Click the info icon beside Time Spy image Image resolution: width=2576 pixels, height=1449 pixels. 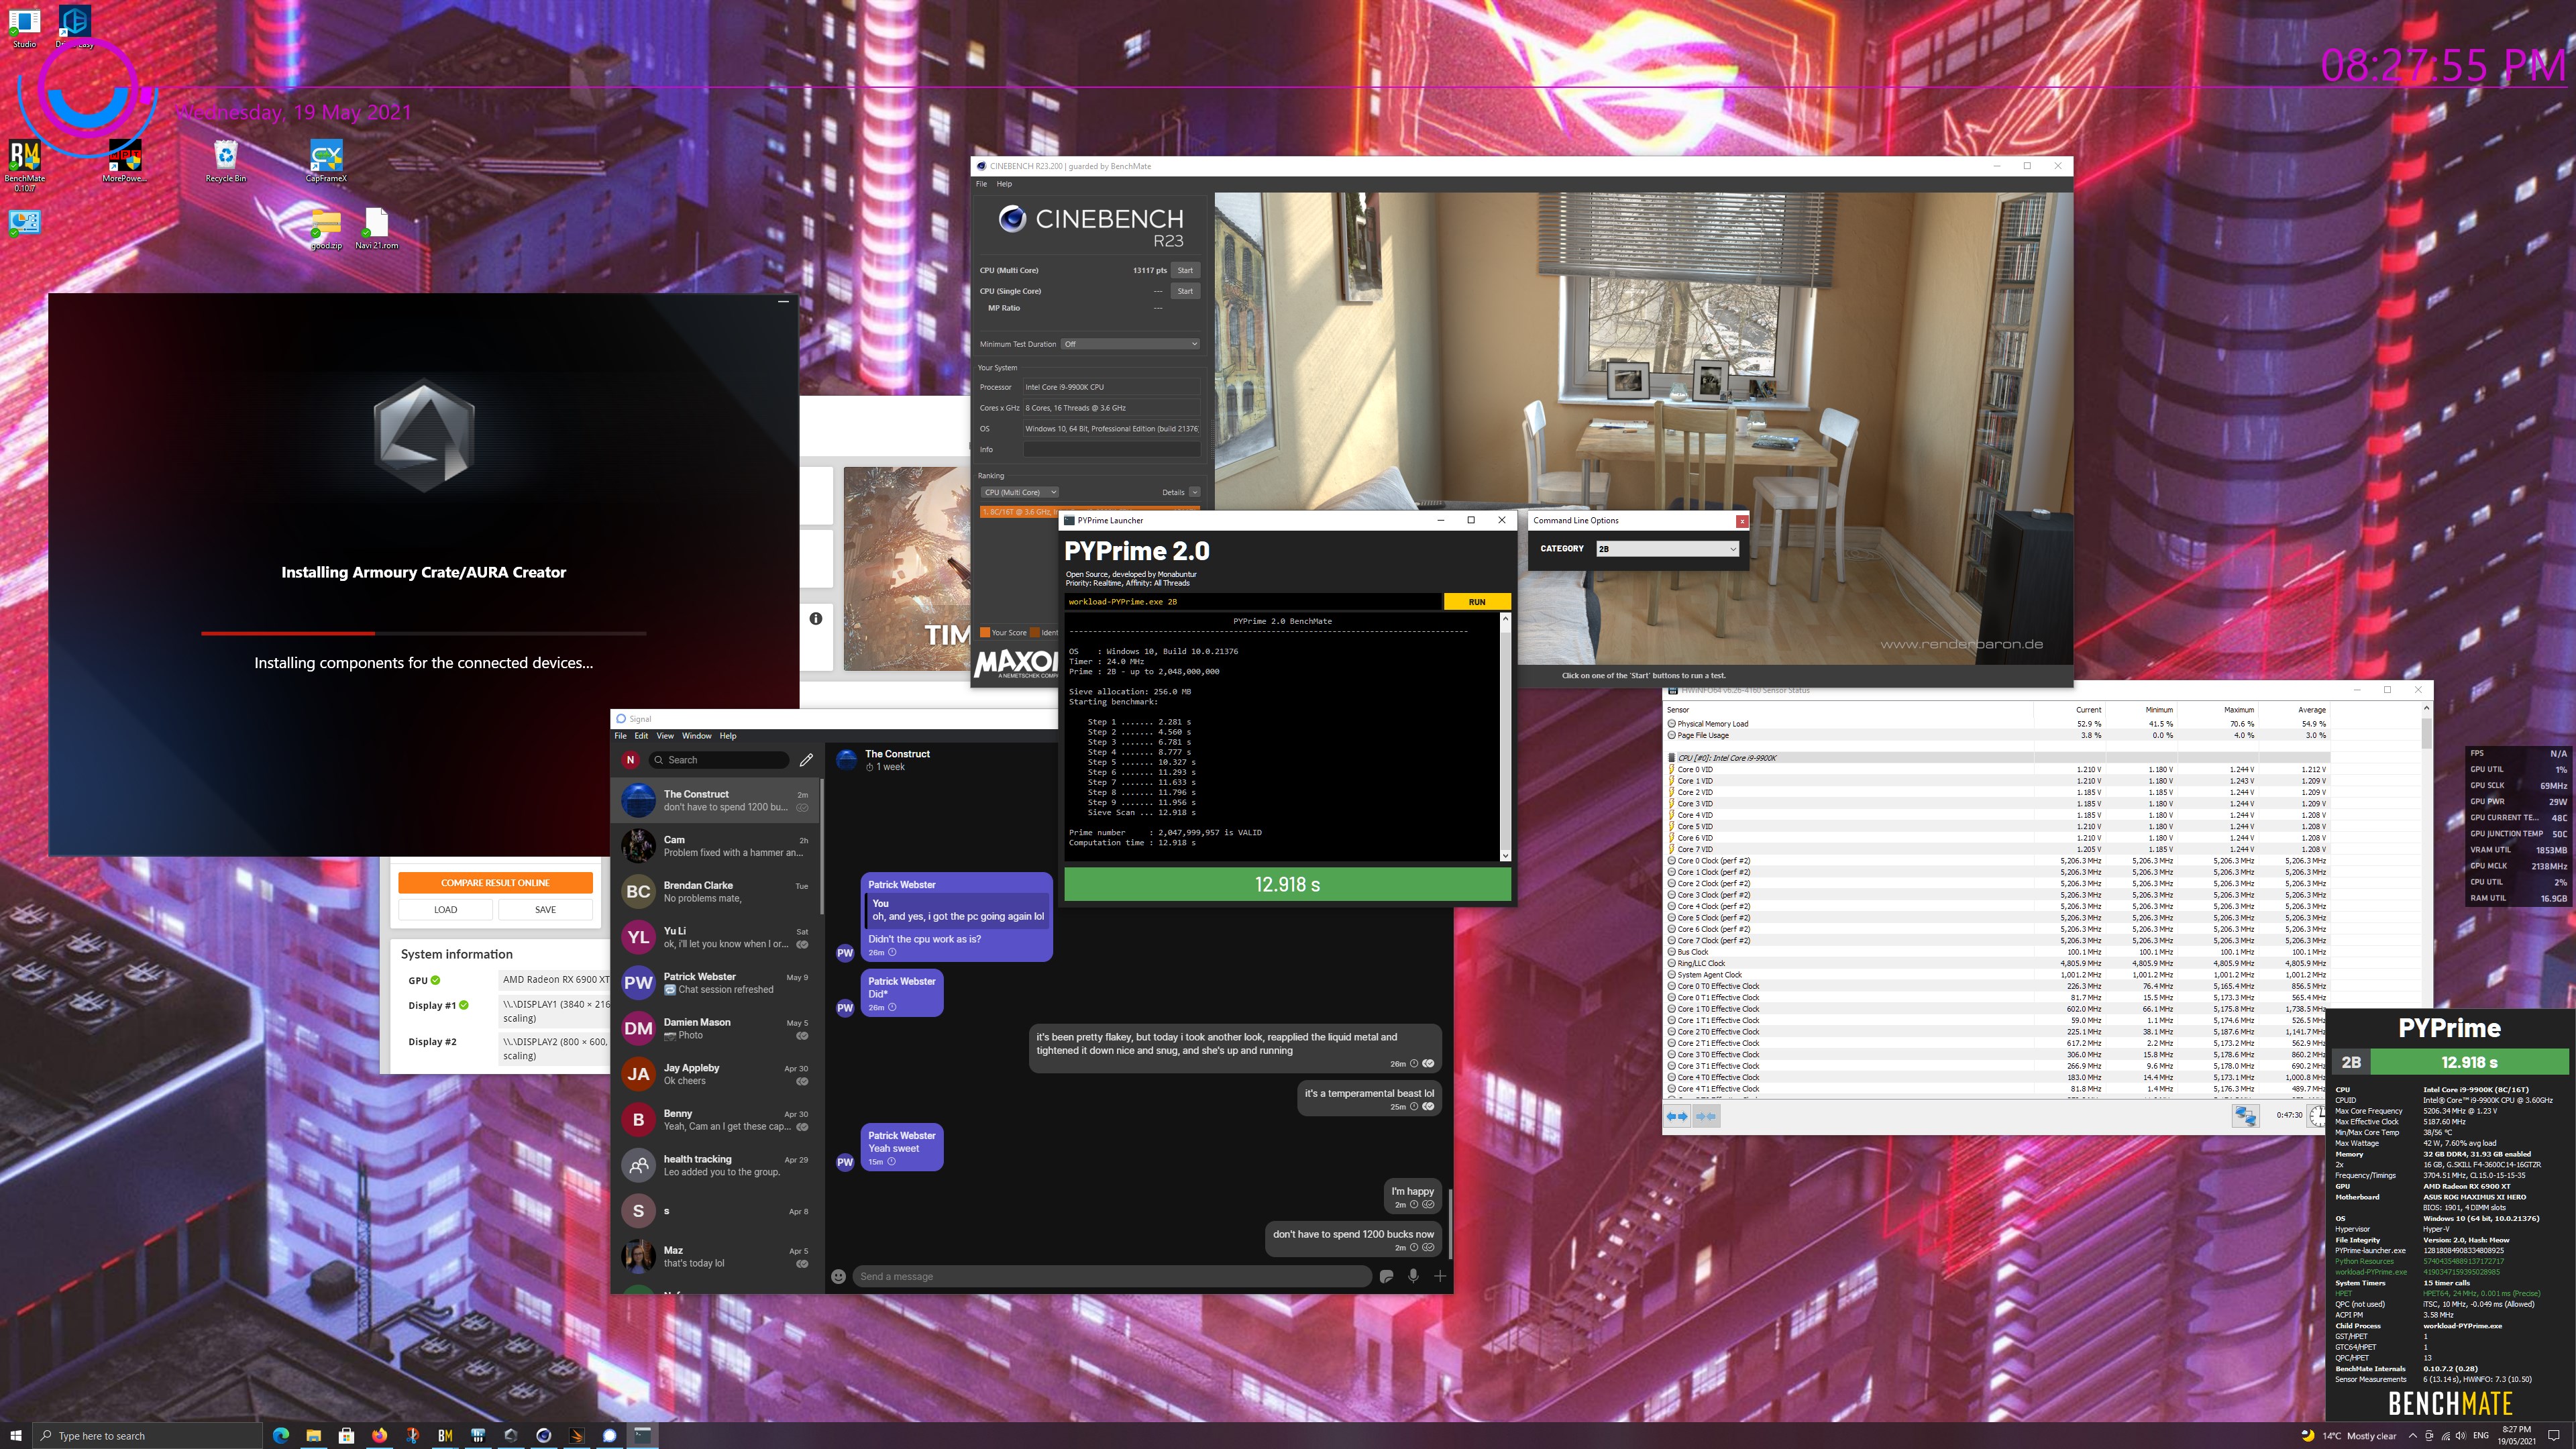point(816,619)
